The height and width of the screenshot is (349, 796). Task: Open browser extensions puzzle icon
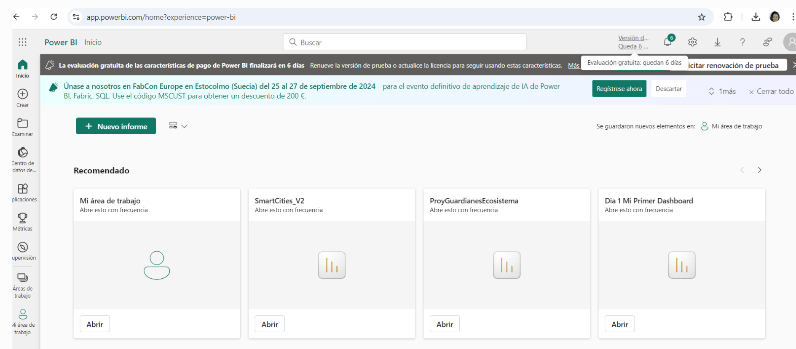pyautogui.click(x=728, y=17)
